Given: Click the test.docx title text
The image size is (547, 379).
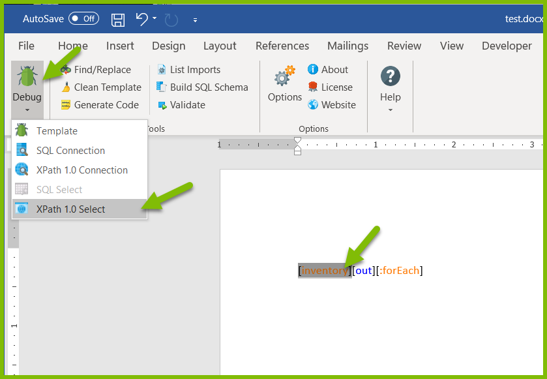Looking at the screenshot, I should [524, 18].
